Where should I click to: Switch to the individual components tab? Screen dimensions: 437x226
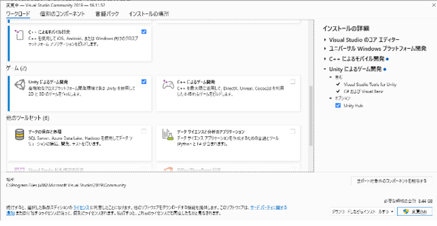click(62, 13)
